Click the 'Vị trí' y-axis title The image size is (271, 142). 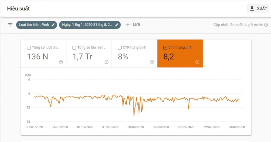[28, 75]
